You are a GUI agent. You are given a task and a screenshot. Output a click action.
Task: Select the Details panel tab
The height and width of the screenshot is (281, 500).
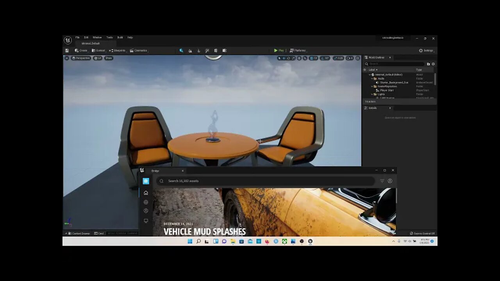coord(373,108)
